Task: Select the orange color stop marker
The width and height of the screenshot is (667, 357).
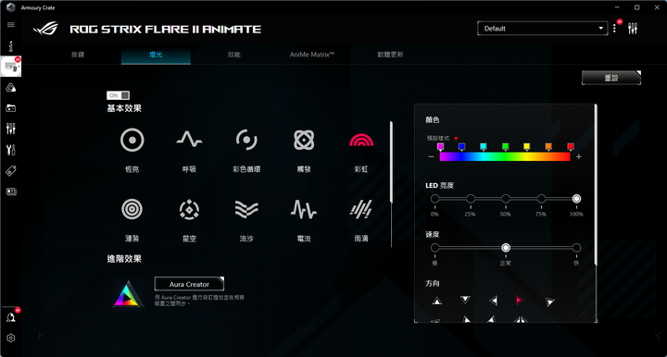Action: pos(548,147)
